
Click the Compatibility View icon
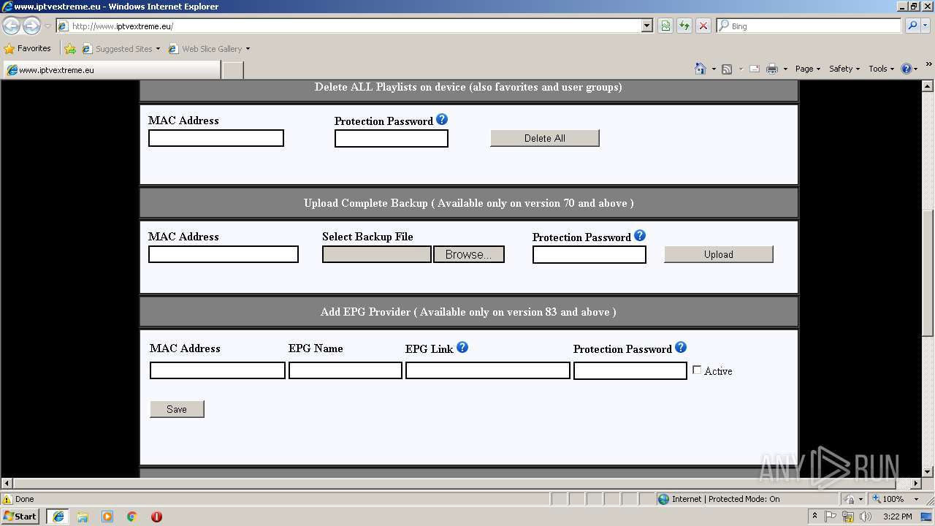(665, 26)
